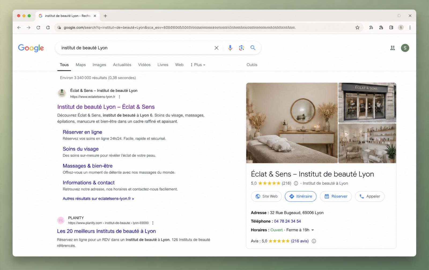This screenshot has width=429, height=270.
Task: Open the Google account avatar 'S'
Action: (405, 48)
